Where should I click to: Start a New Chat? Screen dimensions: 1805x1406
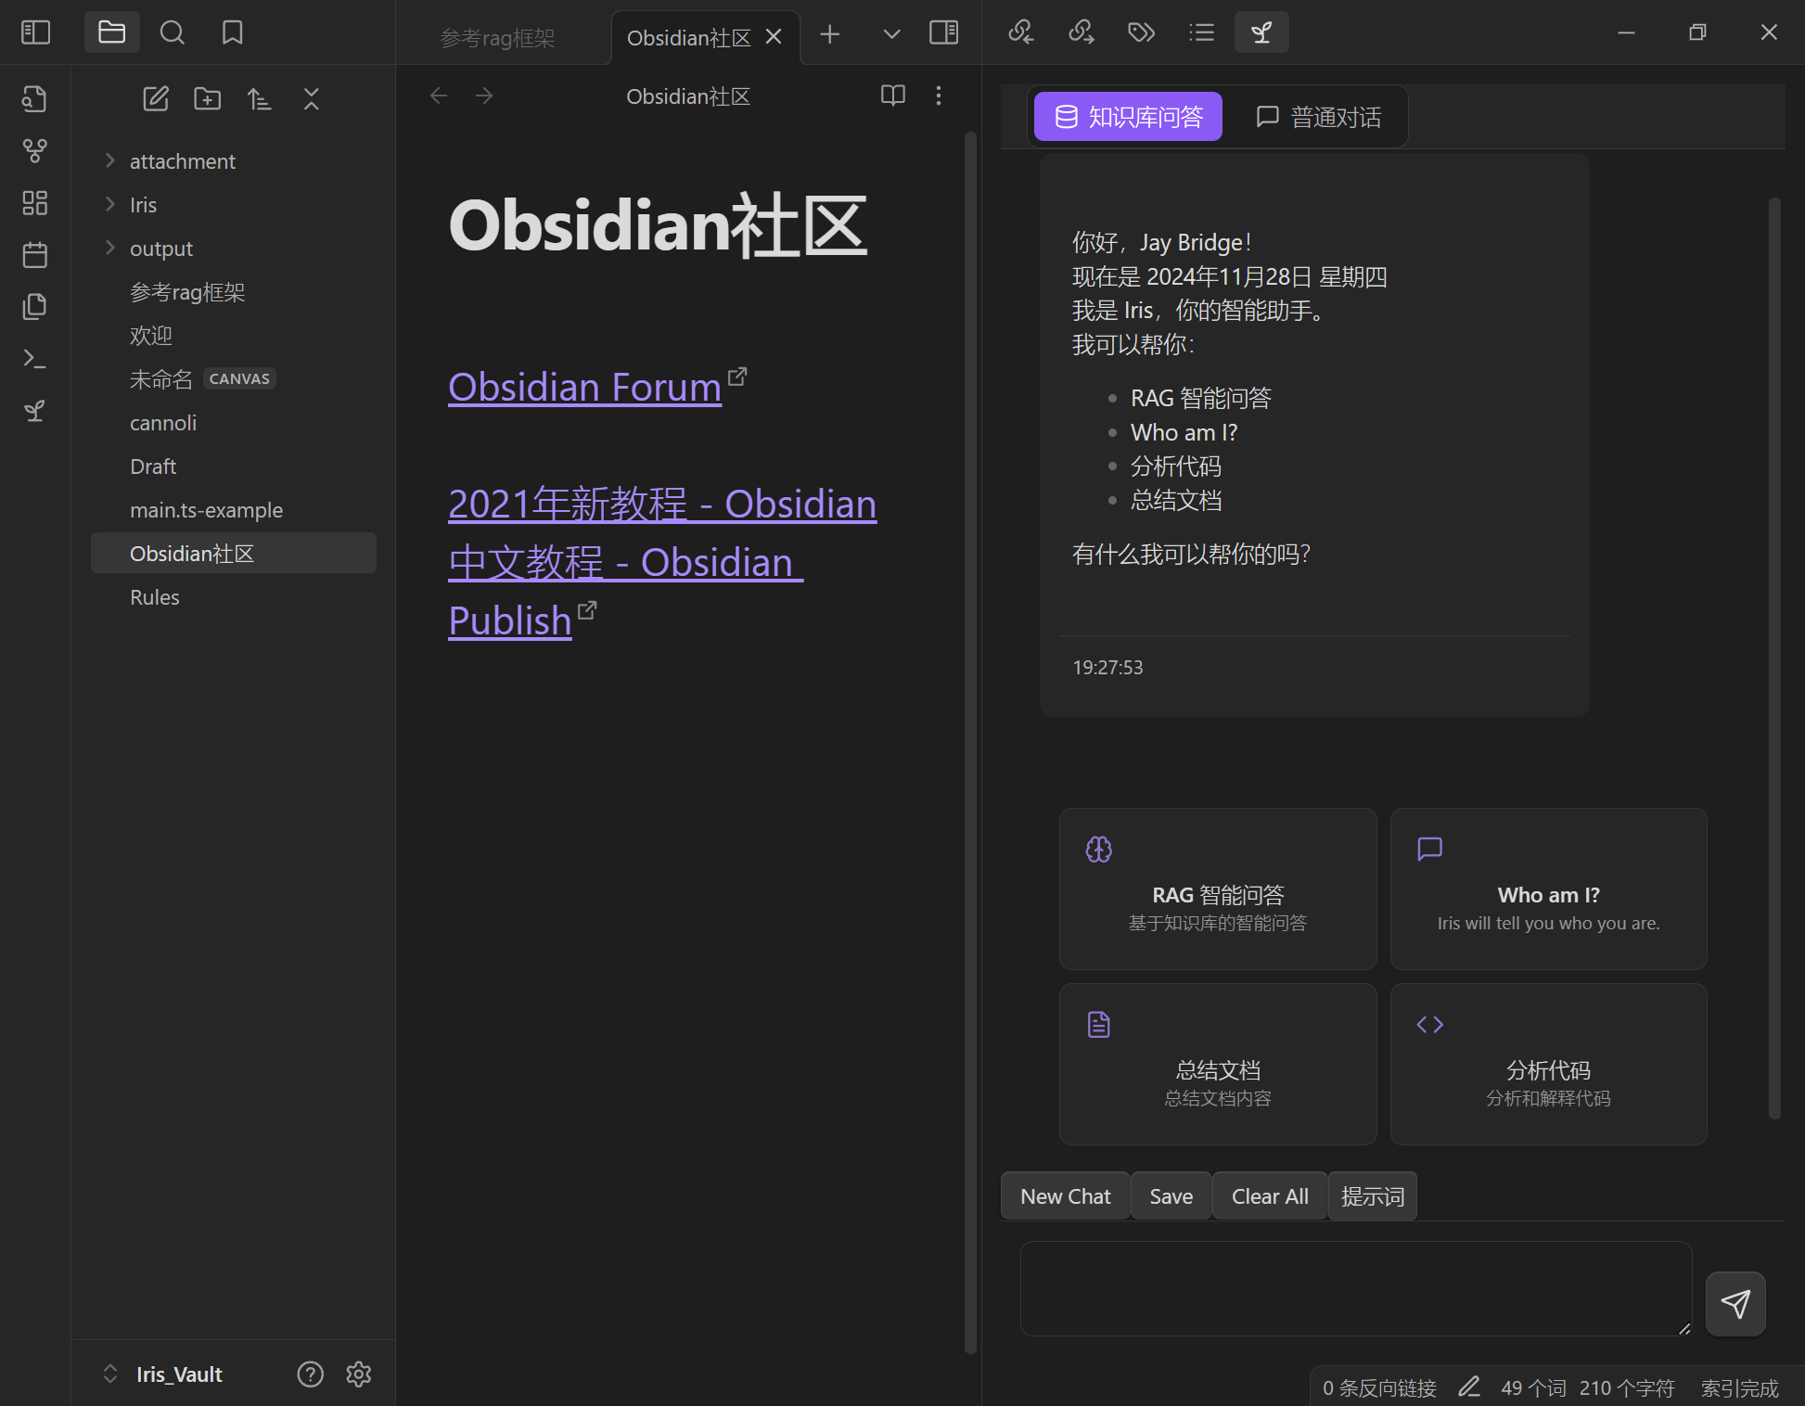point(1066,1196)
